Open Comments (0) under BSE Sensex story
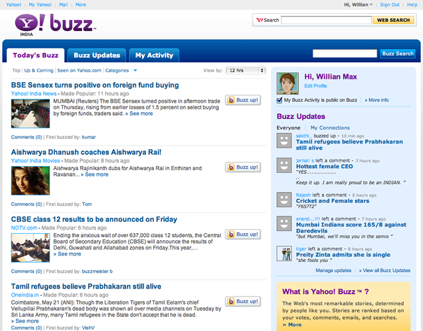Viewport: 423px width, 331px height. click(26, 137)
